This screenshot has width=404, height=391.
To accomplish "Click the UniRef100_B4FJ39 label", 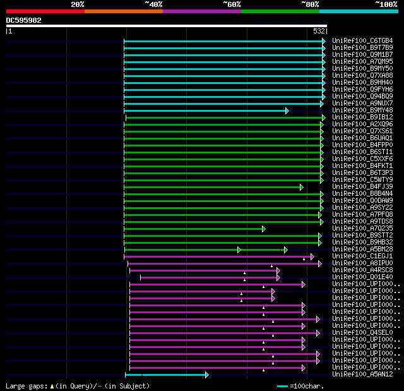I will point(362,187).
